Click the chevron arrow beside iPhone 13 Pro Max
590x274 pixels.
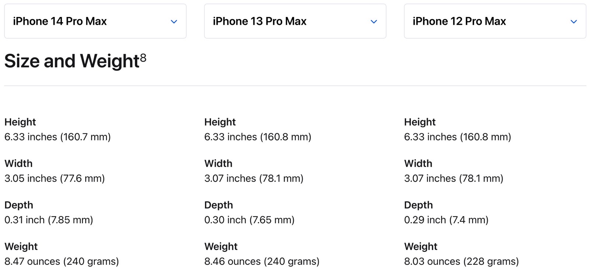coord(374,22)
